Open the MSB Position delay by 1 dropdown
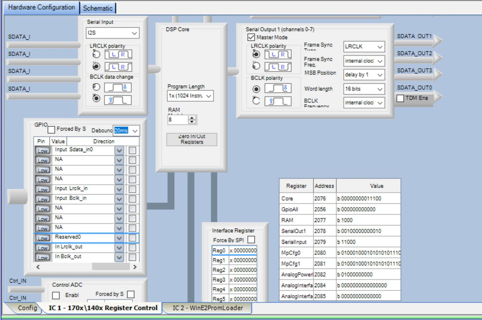The image size is (482, 320). click(x=364, y=74)
